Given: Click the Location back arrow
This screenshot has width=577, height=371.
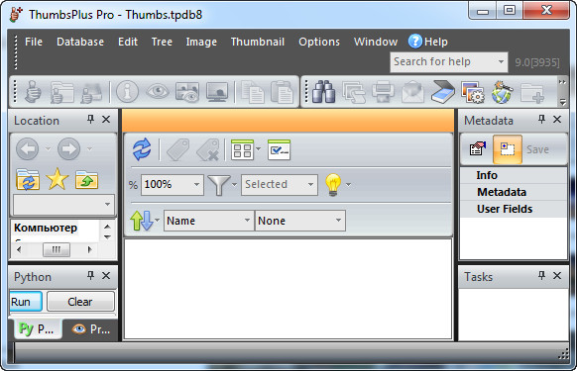Looking at the screenshot, I should pos(27,149).
